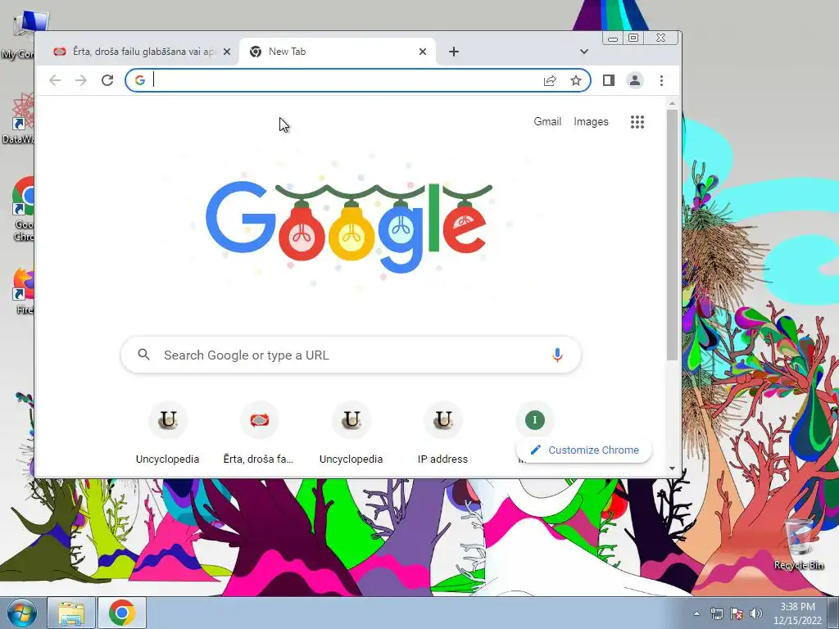839x629 pixels.
Task: Click Chrome icon on taskbar
Action: 121,613
